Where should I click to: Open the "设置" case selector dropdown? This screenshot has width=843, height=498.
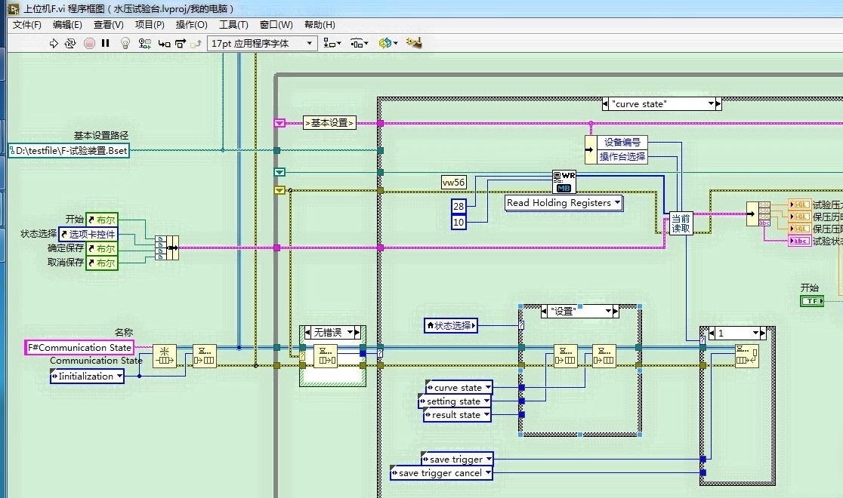[x=609, y=311]
